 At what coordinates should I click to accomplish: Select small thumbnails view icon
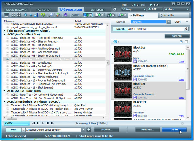click(13, 15)
